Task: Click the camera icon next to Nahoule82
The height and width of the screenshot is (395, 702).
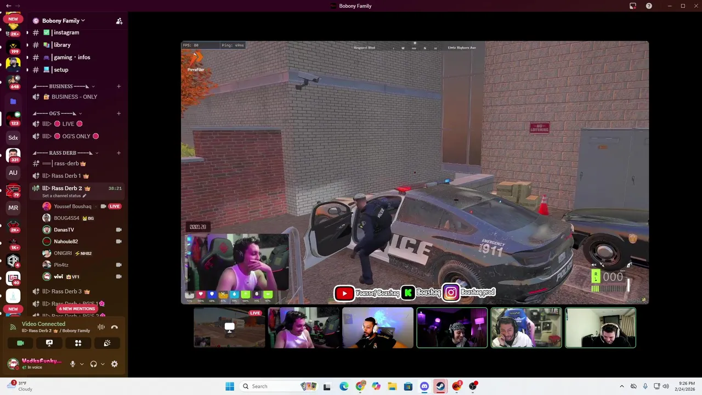Action: [x=118, y=241]
